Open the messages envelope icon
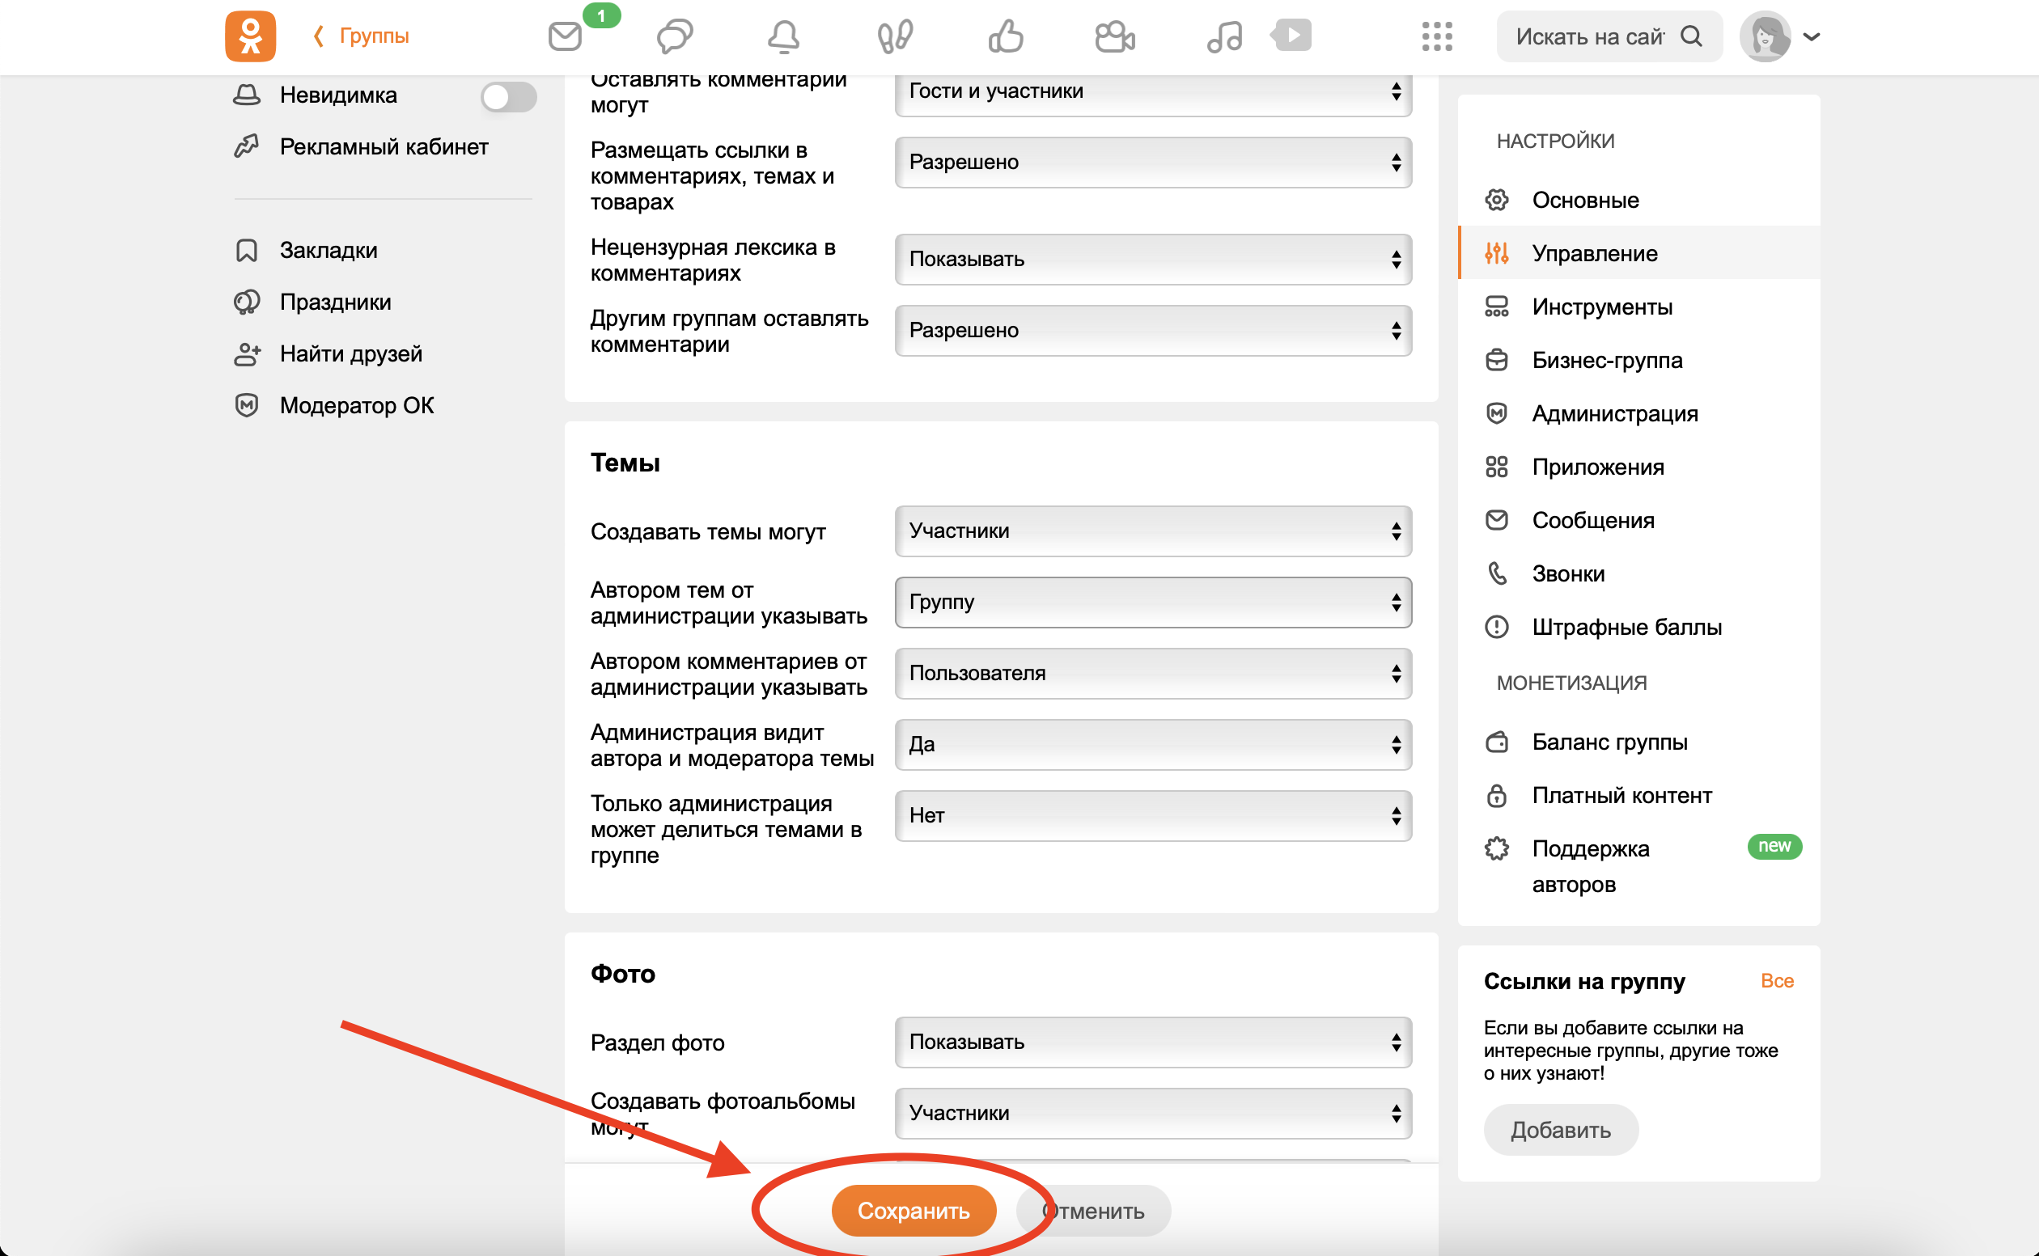2039x1256 pixels. coord(565,36)
